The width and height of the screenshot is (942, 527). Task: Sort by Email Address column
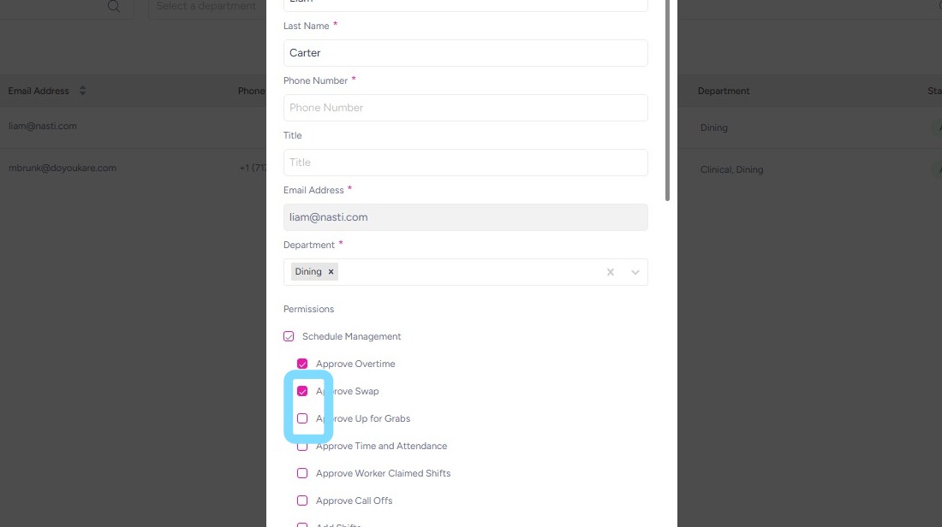(83, 91)
